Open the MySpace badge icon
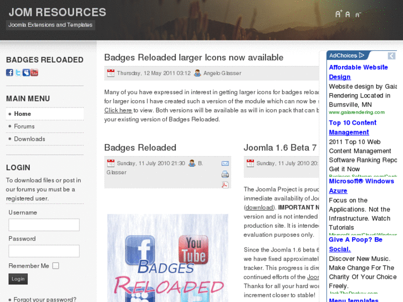 tap(26, 73)
